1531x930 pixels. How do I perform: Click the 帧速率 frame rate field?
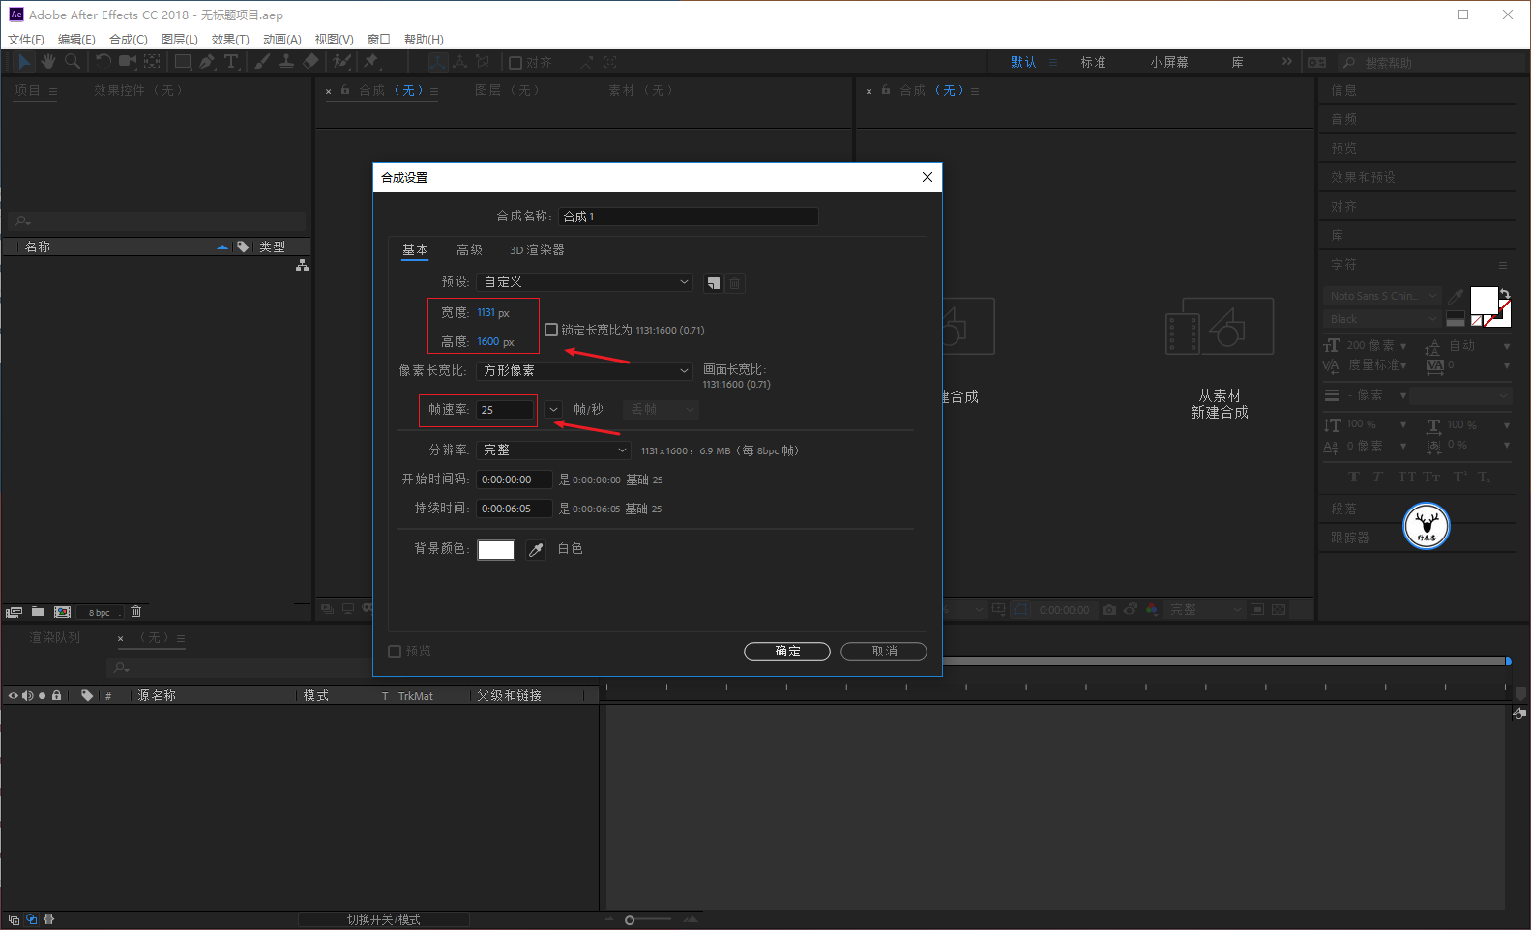pos(505,410)
